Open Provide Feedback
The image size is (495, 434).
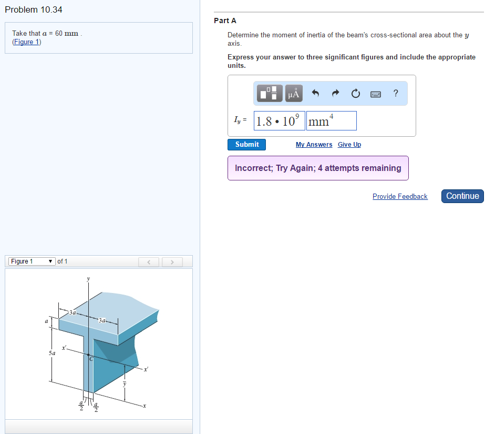tap(400, 196)
